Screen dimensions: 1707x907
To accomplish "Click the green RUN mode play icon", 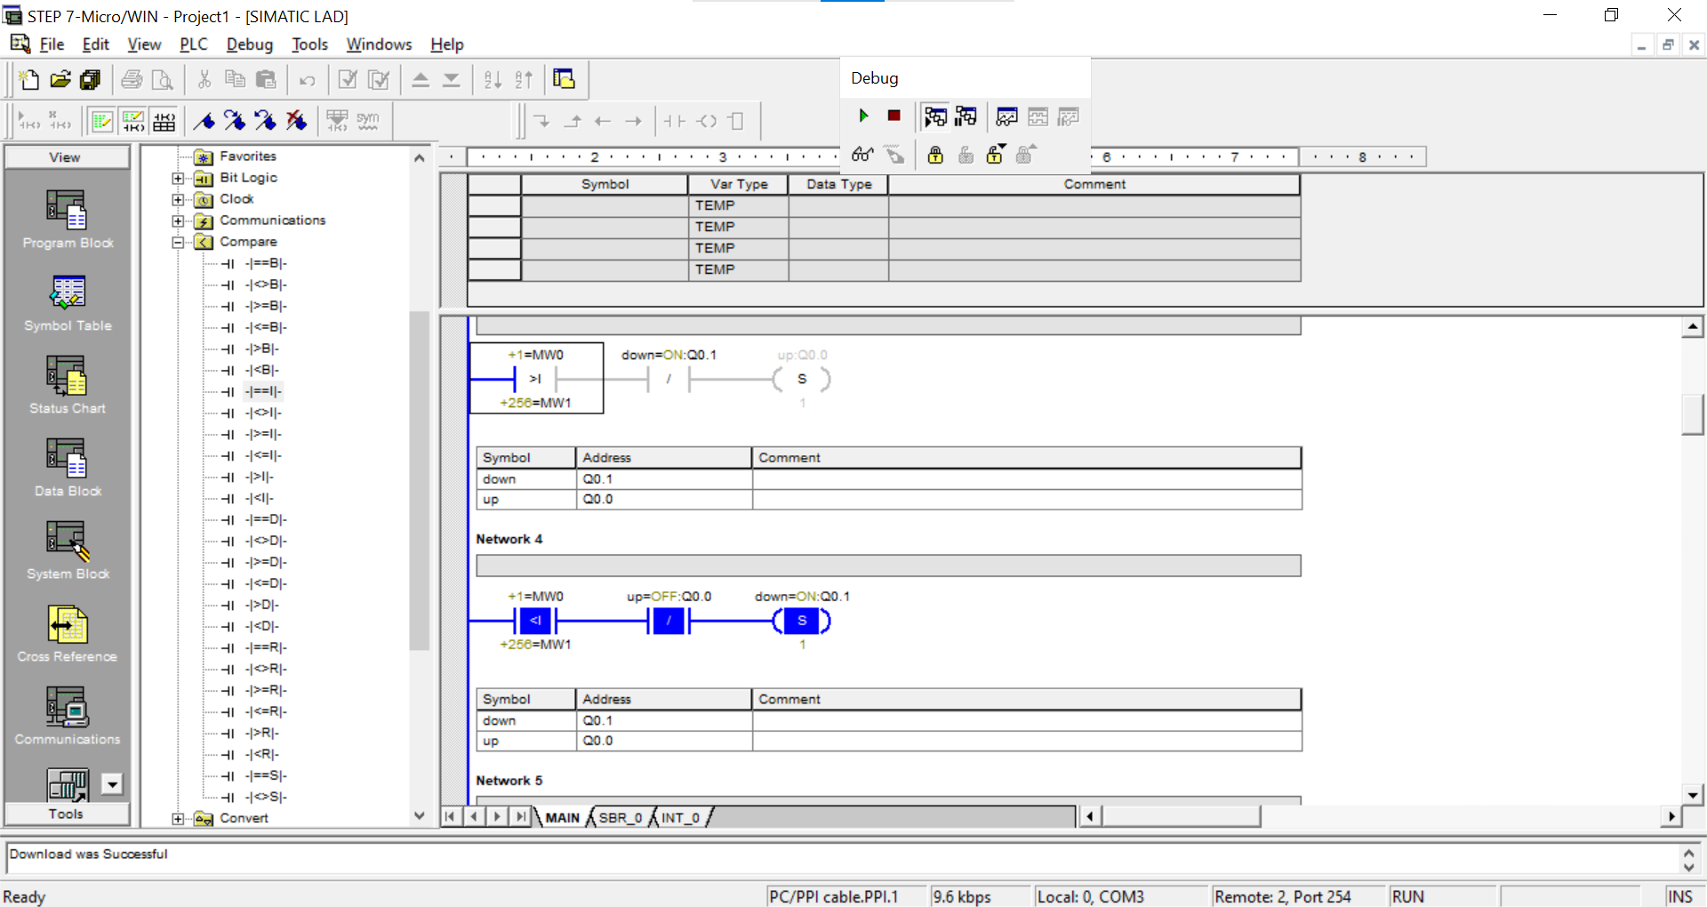I will (863, 116).
